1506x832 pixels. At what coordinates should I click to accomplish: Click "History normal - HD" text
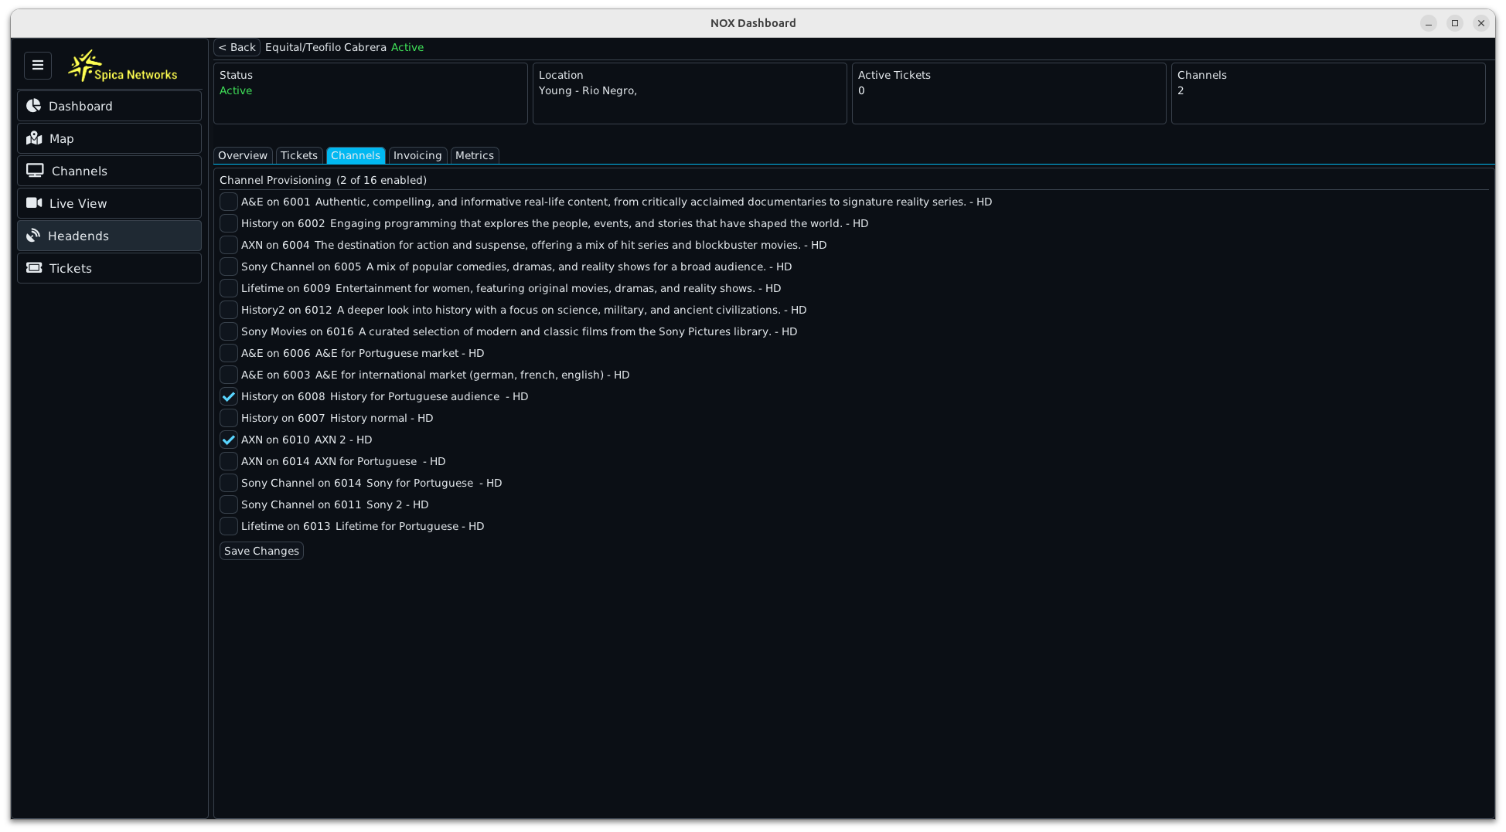click(382, 418)
